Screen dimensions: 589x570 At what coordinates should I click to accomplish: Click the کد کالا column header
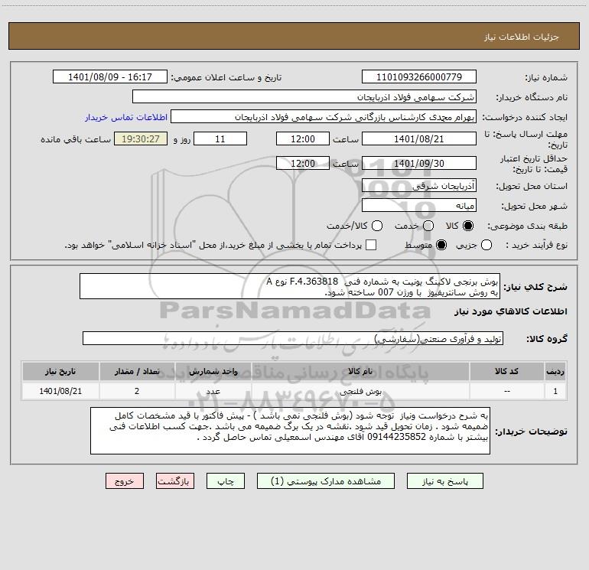click(x=506, y=371)
